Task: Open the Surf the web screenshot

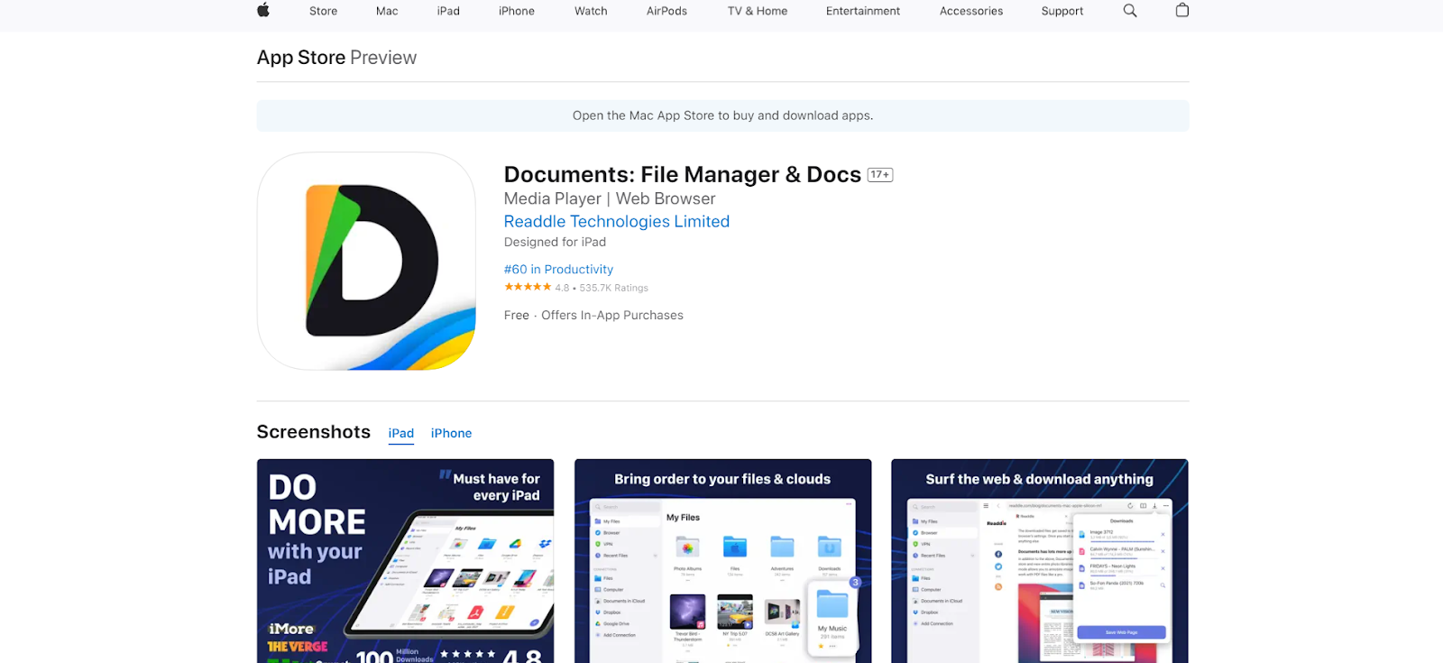Action: click(x=1039, y=561)
